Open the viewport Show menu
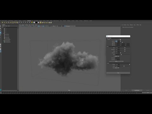This screenshot has height=114, width=152. point(30,25)
